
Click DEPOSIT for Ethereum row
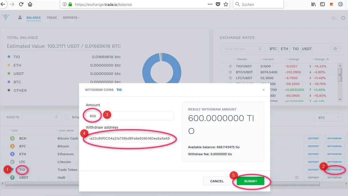tap(313, 154)
